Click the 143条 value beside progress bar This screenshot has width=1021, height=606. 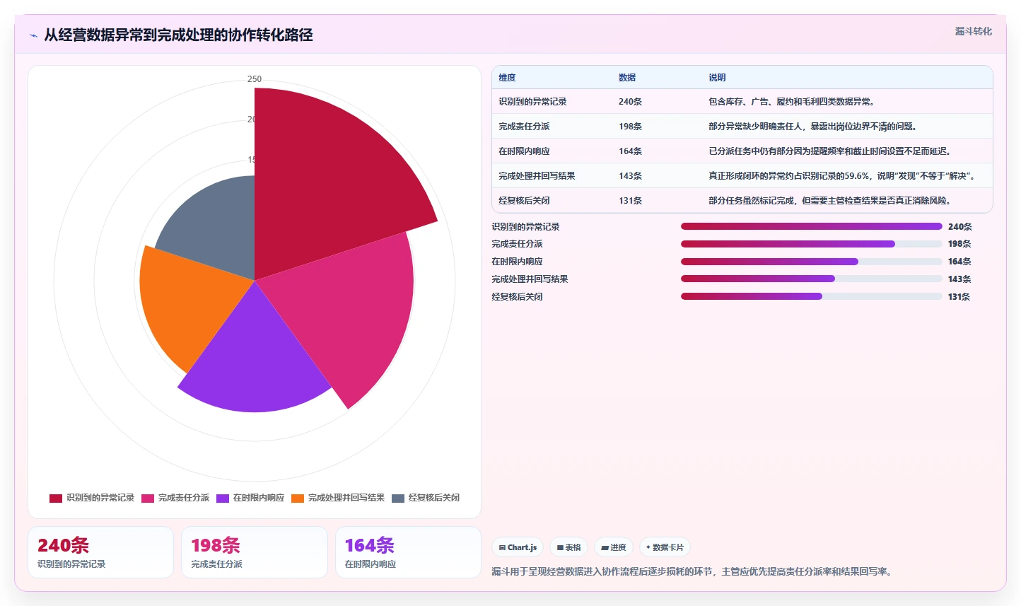[x=959, y=279]
